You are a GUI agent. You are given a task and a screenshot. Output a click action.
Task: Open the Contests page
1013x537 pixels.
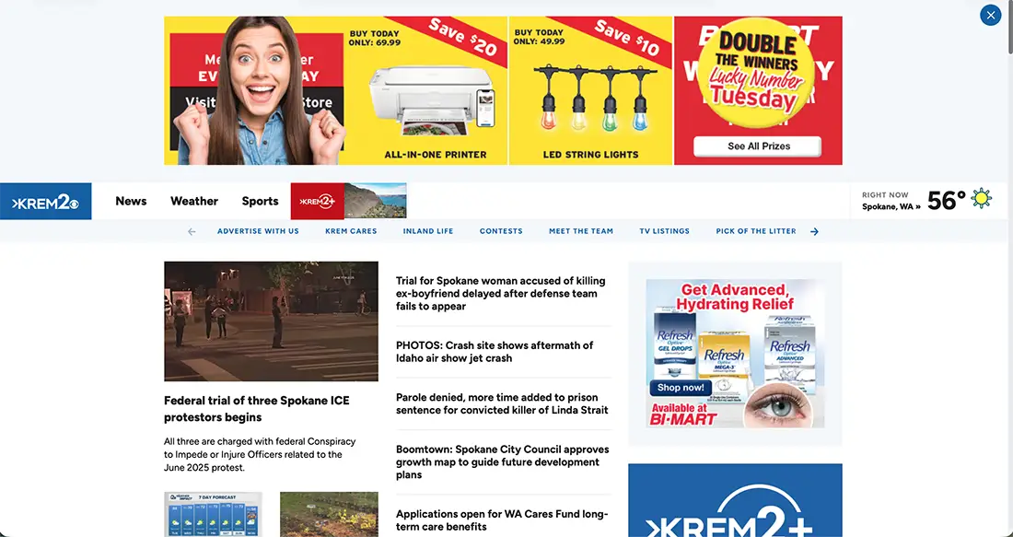(x=501, y=231)
